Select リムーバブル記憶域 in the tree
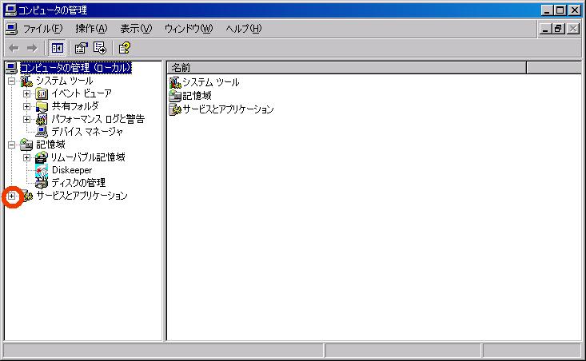586x361 pixels. (x=88, y=157)
